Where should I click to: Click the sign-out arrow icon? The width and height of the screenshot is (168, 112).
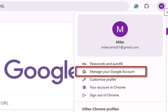(84, 95)
